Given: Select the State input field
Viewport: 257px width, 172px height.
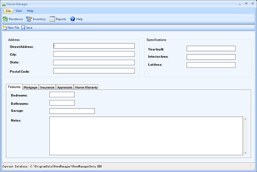Looking at the screenshot, I should pyautogui.click(x=94, y=62).
